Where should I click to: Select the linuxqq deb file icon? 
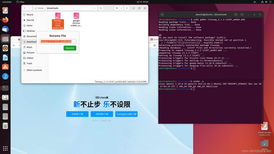tap(58, 16)
